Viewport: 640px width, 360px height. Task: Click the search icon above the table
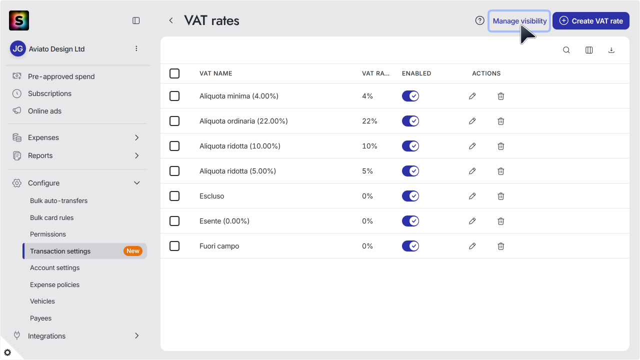566,50
